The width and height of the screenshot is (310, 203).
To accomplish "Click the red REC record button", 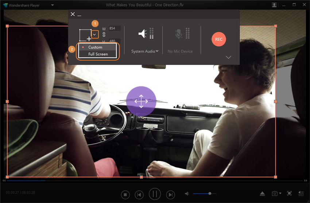I will pyautogui.click(x=219, y=39).
